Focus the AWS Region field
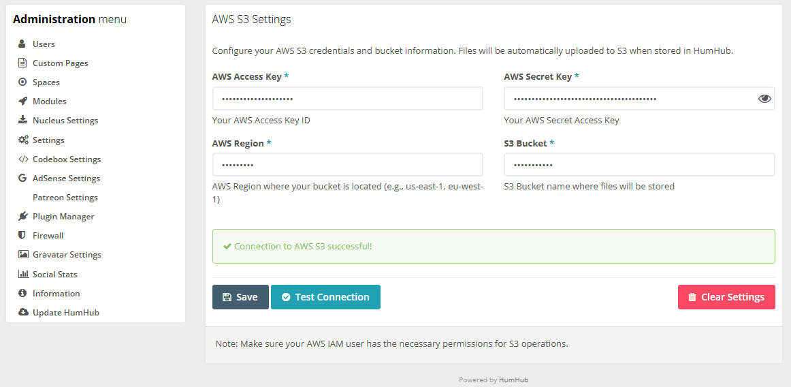 348,165
